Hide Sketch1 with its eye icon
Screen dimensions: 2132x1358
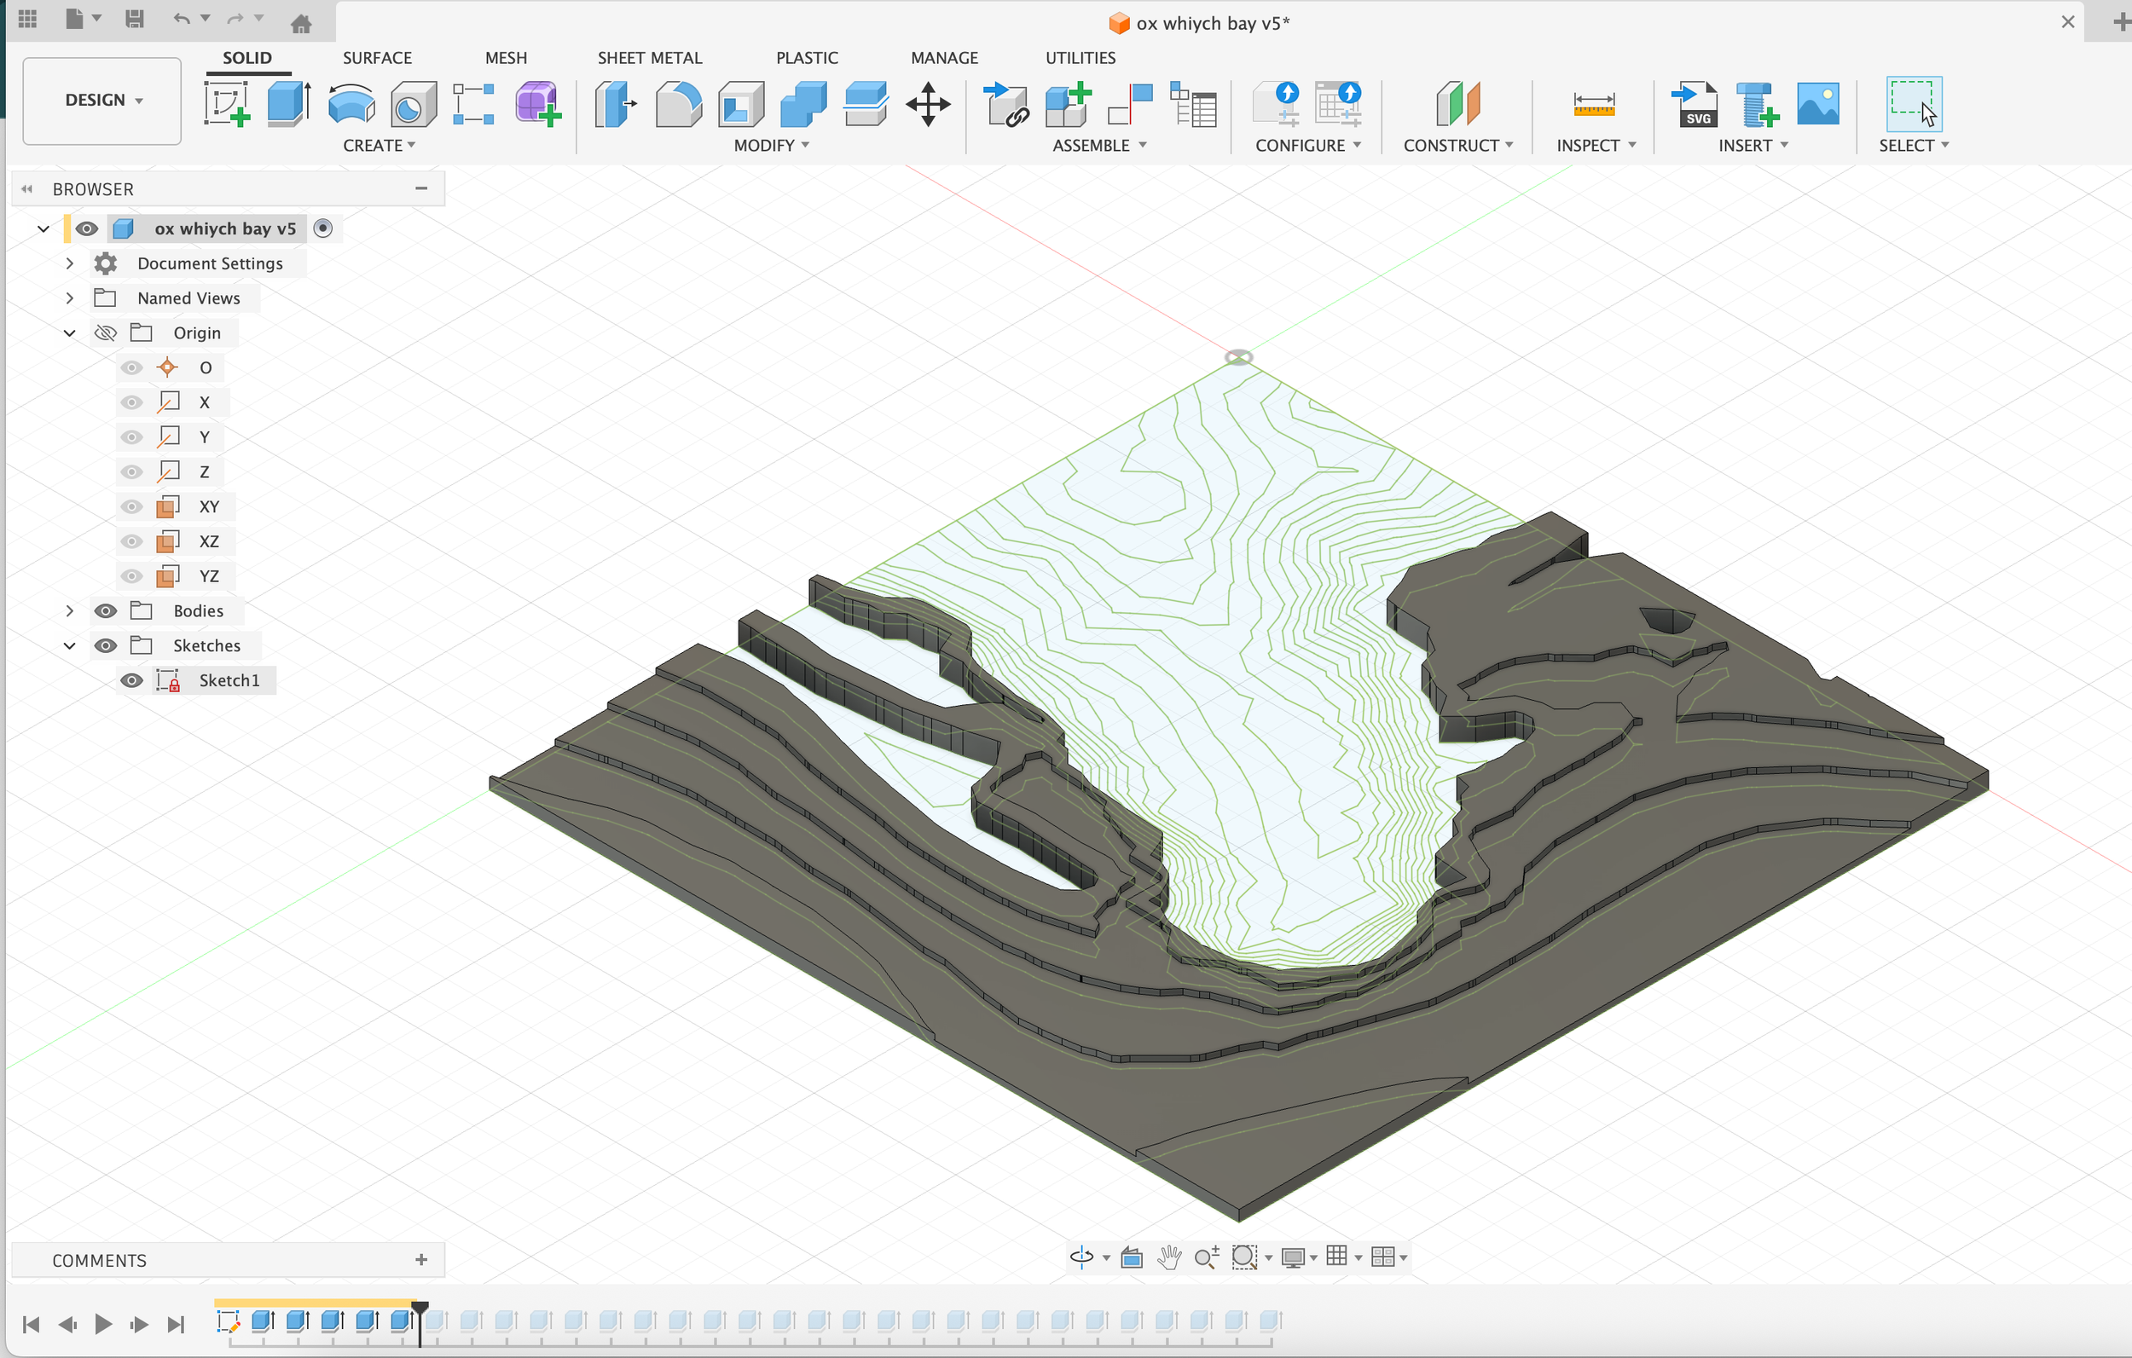pyautogui.click(x=132, y=680)
